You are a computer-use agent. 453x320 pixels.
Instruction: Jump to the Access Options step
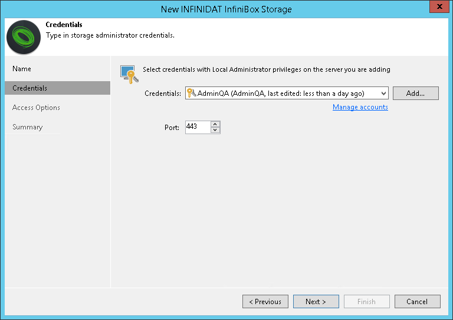tap(36, 108)
